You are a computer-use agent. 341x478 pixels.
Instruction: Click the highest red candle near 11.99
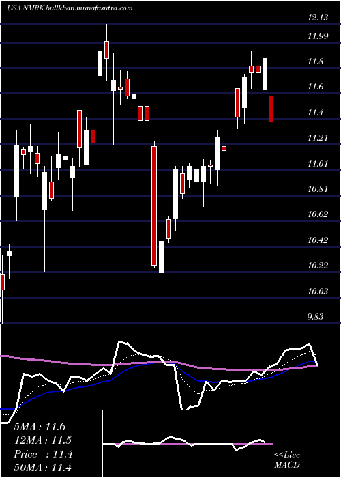(106, 50)
